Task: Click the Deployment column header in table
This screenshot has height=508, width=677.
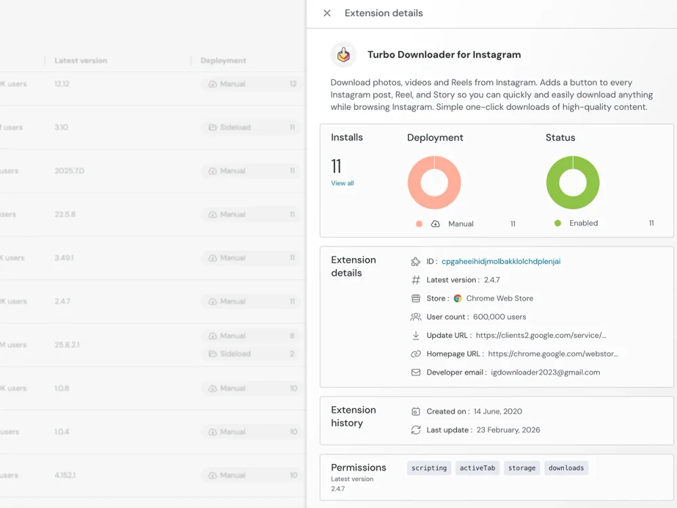Action: 223,60
